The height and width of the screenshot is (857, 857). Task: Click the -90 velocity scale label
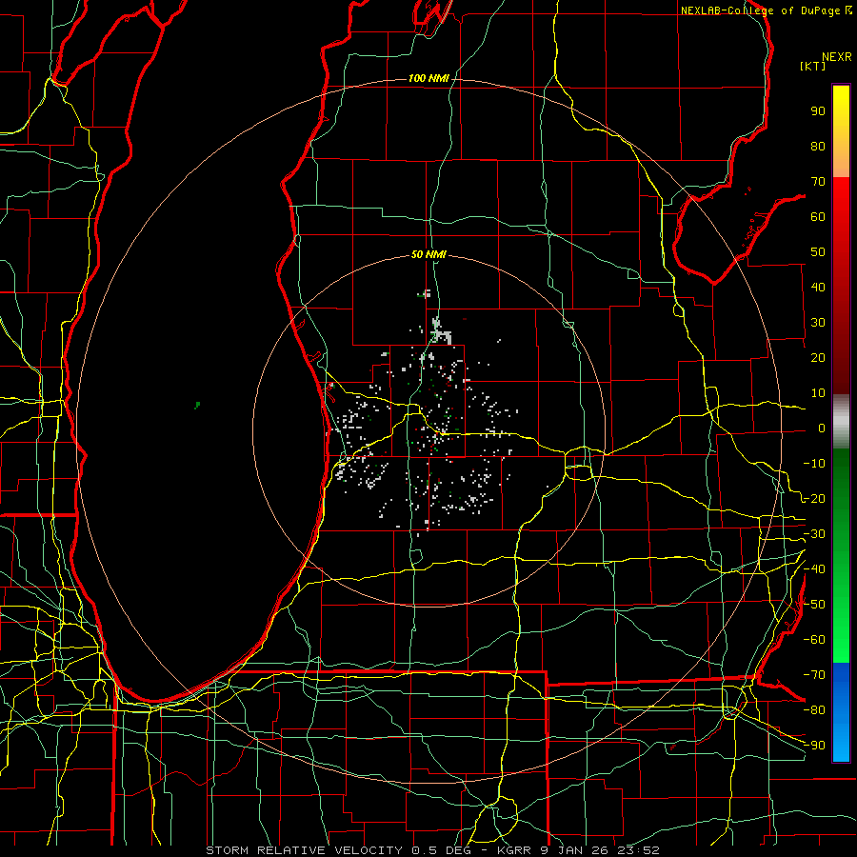(814, 746)
